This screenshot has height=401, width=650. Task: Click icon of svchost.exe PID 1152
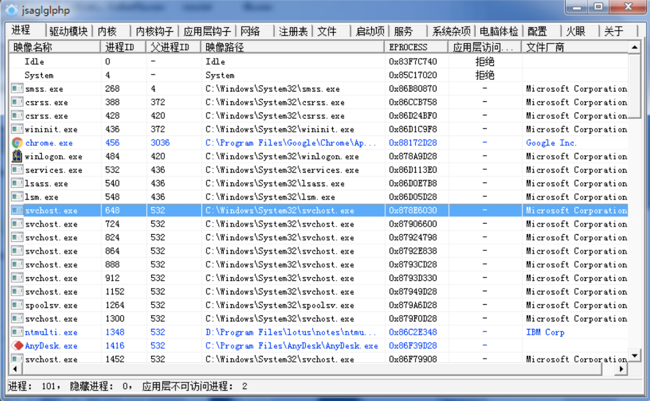coord(17,291)
